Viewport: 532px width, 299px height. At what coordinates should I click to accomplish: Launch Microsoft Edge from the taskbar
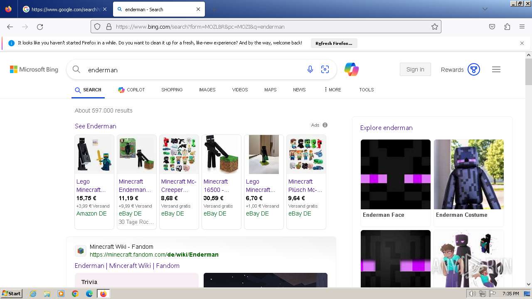pos(89,294)
